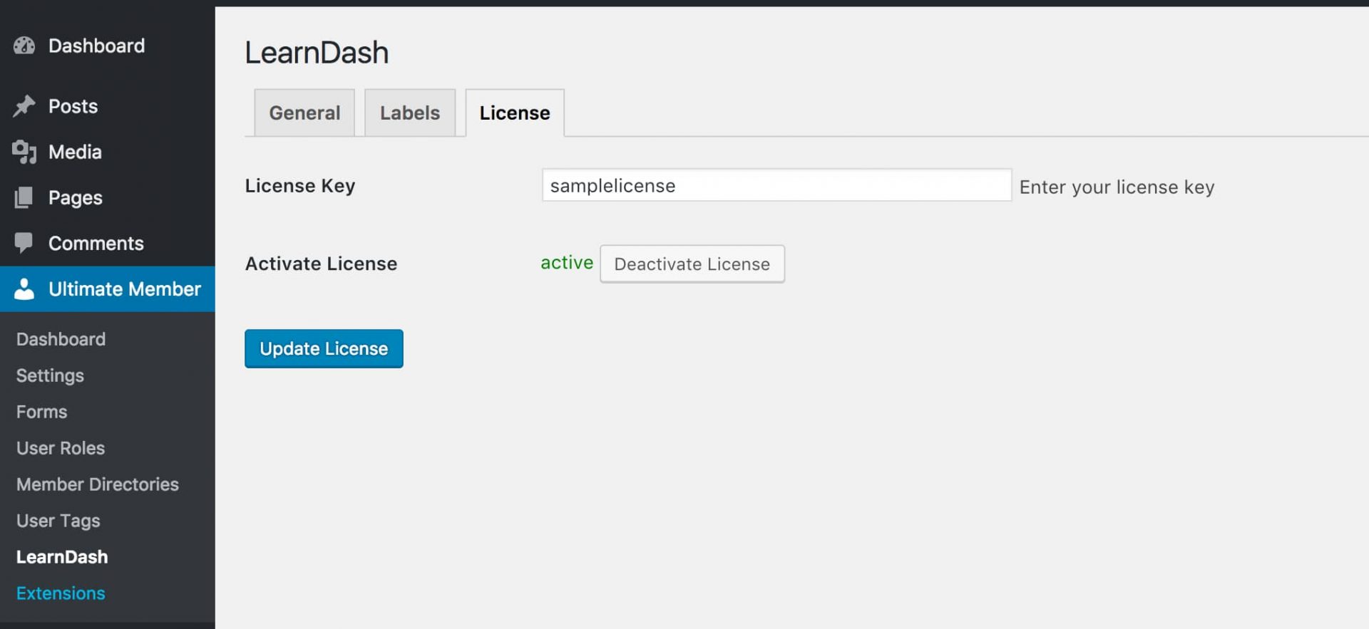
Task: Select LearnDash in the sidebar submenu
Action: [x=62, y=557]
